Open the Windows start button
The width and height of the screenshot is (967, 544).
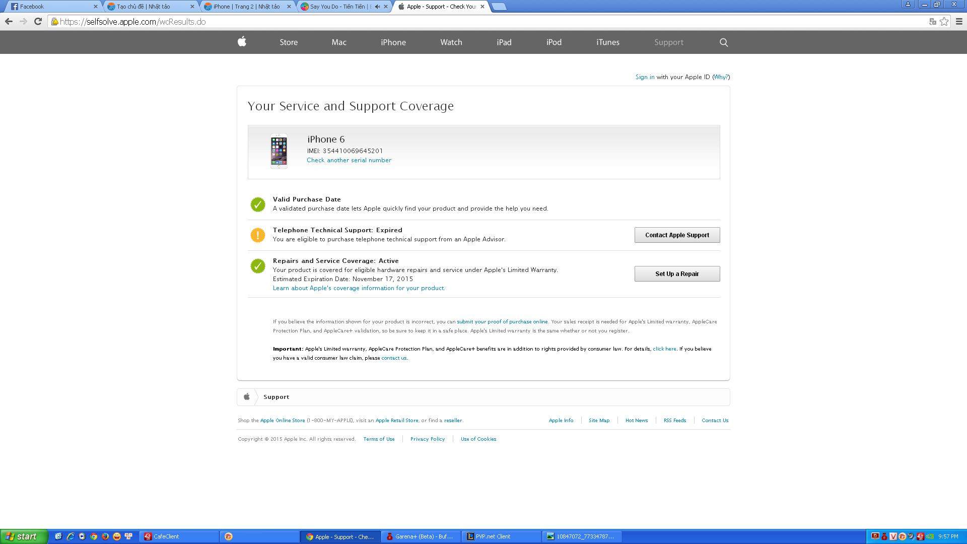pyautogui.click(x=24, y=536)
